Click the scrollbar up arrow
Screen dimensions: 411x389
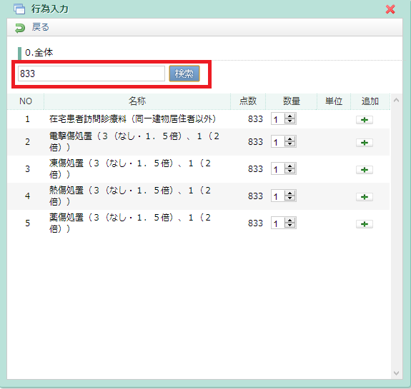(x=396, y=100)
